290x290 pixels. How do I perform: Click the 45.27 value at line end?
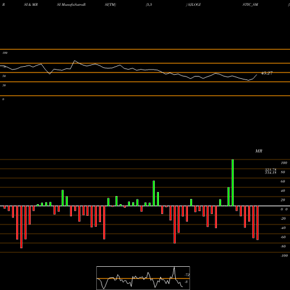pyautogui.click(x=267, y=73)
